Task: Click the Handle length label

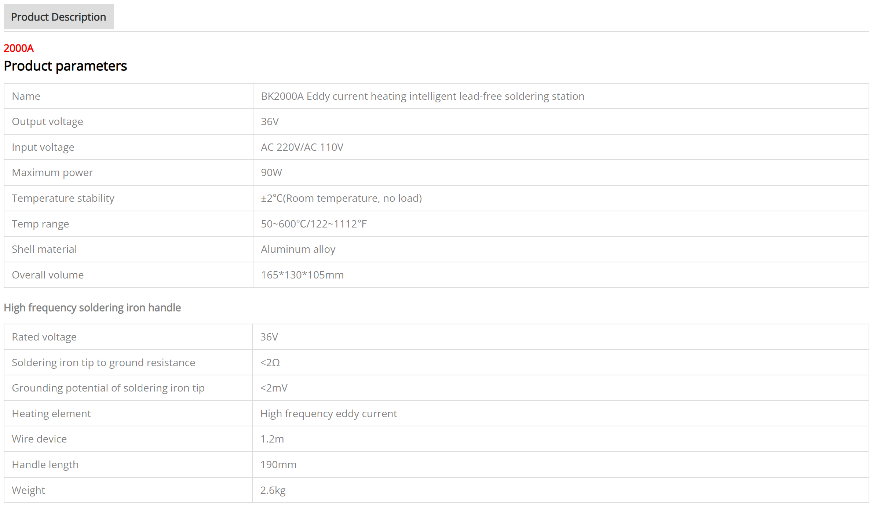Action: [45, 465]
